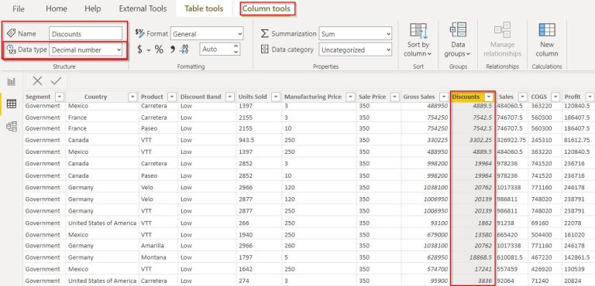Cancel formula with the X icon
Viewport: 595px width, 286px height.
point(37,80)
